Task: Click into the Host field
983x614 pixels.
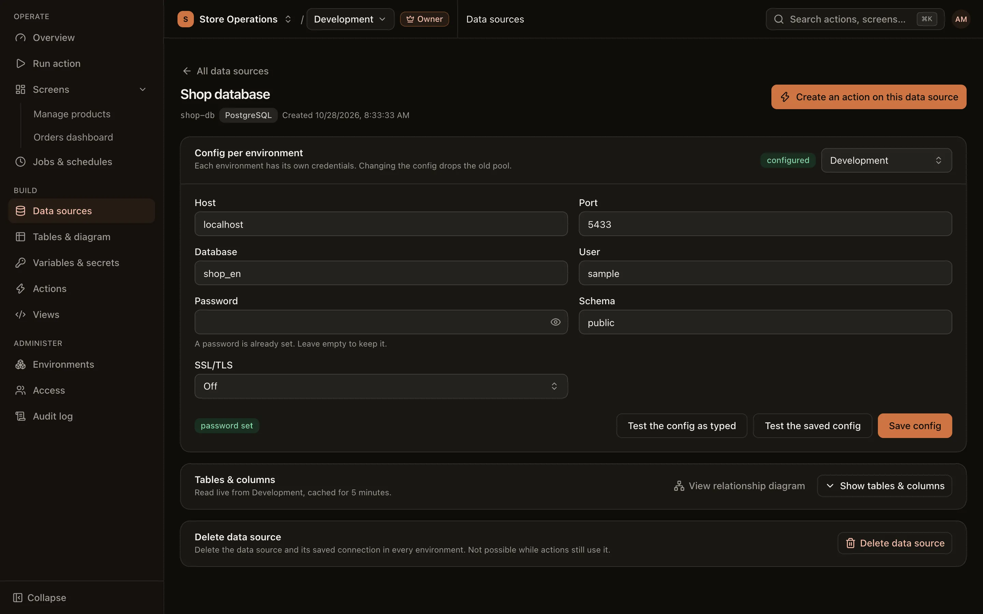Action: click(x=381, y=224)
